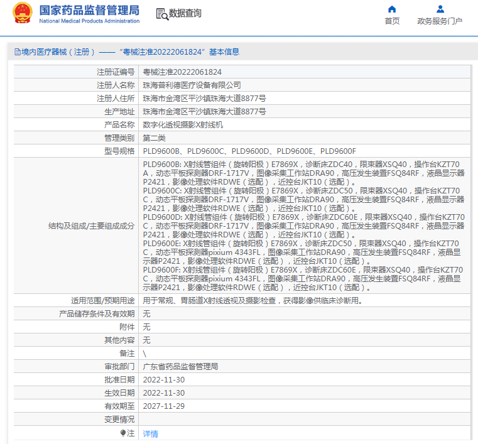Click 批准日期 value 2022-11-30
The width and height of the screenshot is (478, 444).
(x=164, y=380)
